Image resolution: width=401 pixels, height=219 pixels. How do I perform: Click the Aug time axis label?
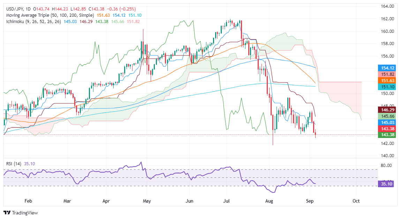[269, 201]
